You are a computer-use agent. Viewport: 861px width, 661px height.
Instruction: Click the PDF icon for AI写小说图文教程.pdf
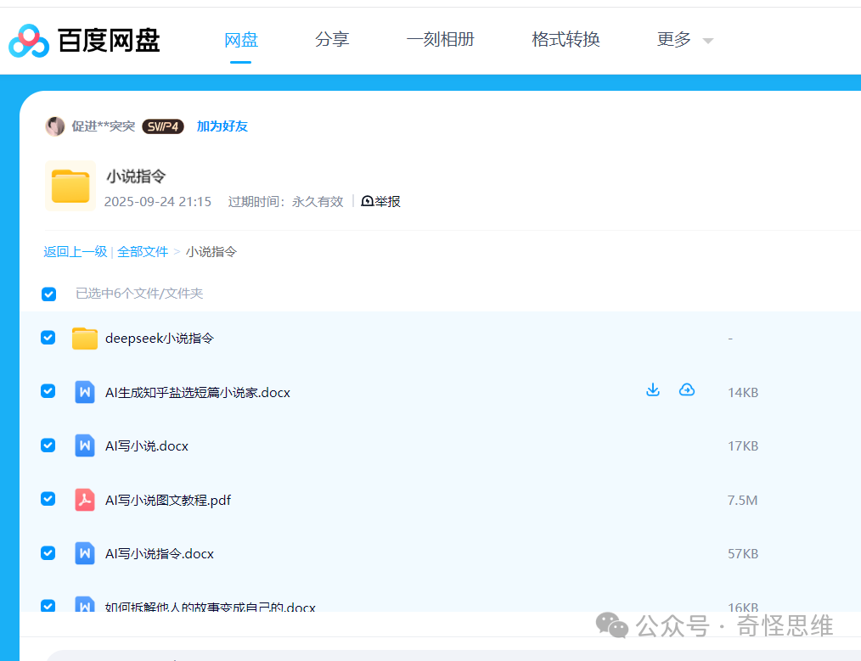click(x=84, y=500)
